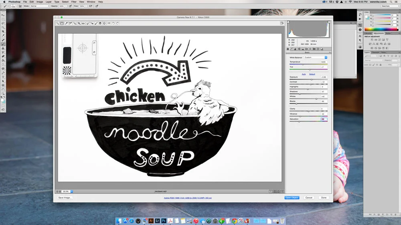Viewport: 401px width, 225px height.
Task: Open the Camera Calibration panel tab
Action: click(314, 49)
